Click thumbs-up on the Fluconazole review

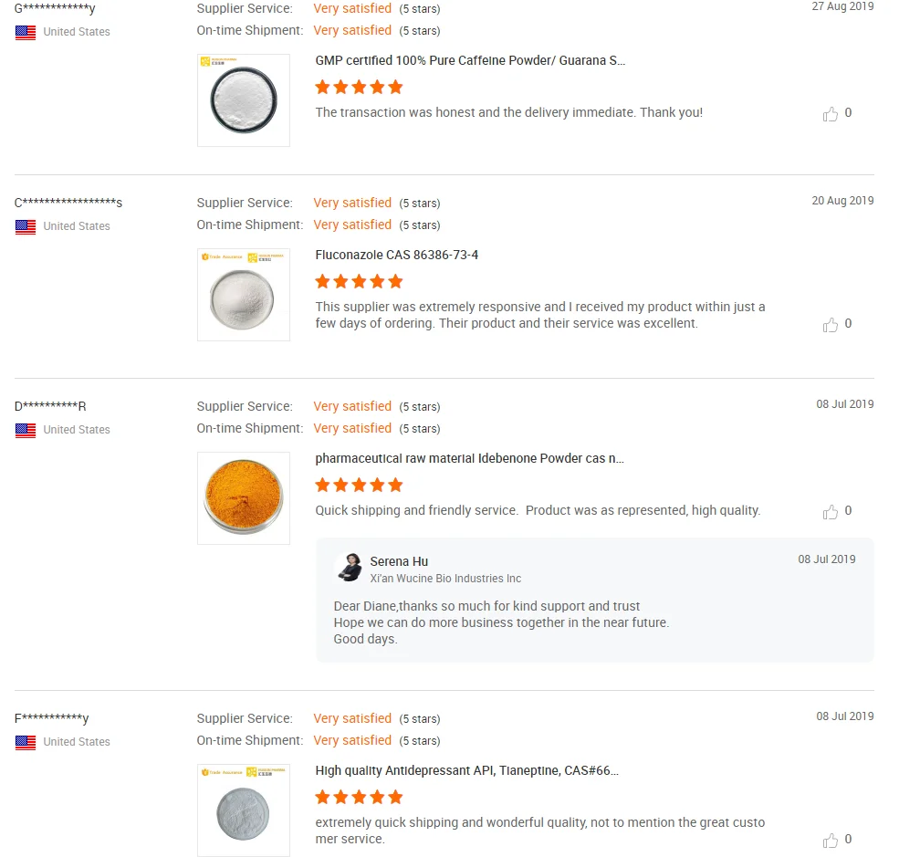click(831, 325)
